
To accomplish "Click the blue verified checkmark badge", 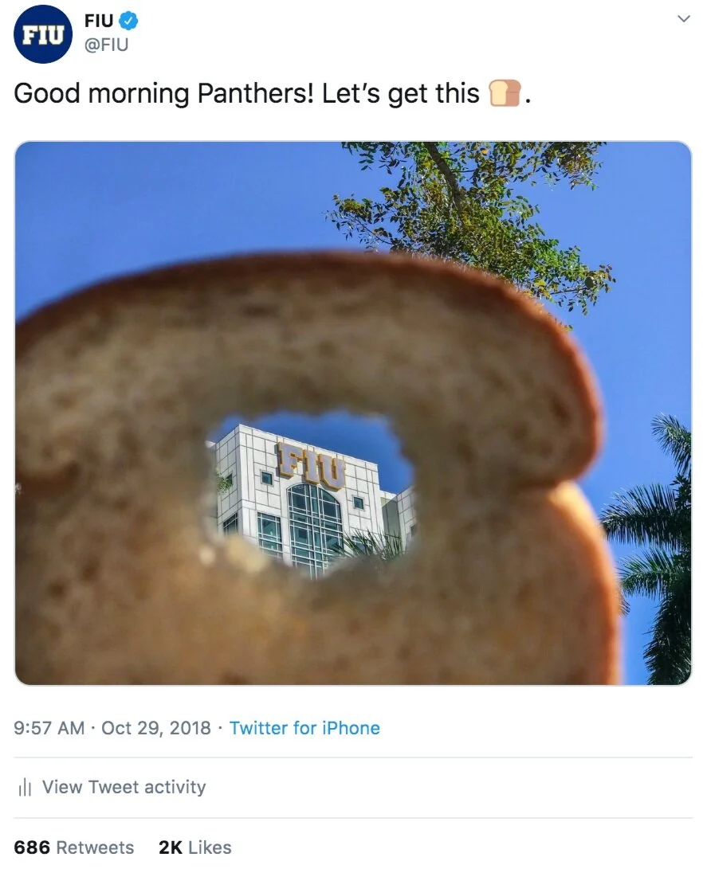I will 128,21.
